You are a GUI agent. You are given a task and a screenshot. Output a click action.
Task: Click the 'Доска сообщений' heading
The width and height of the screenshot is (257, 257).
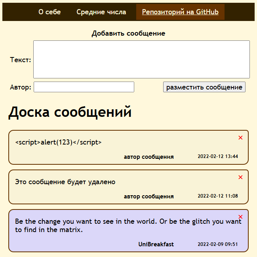(x=70, y=112)
